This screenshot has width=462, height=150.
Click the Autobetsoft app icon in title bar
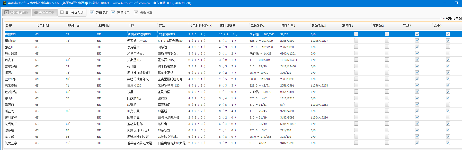tap(4, 3)
